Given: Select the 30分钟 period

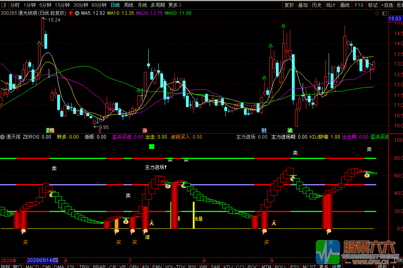Looking at the screenshot, I should (81, 5).
